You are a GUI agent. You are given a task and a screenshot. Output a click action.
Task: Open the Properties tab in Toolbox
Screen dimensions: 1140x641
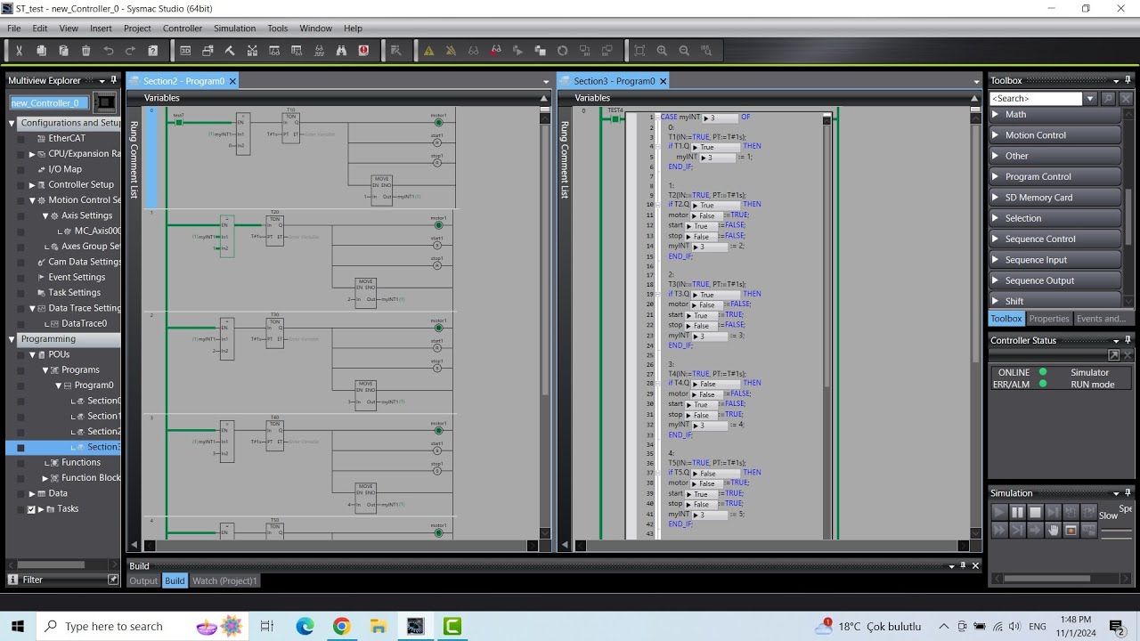[1049, 319]
